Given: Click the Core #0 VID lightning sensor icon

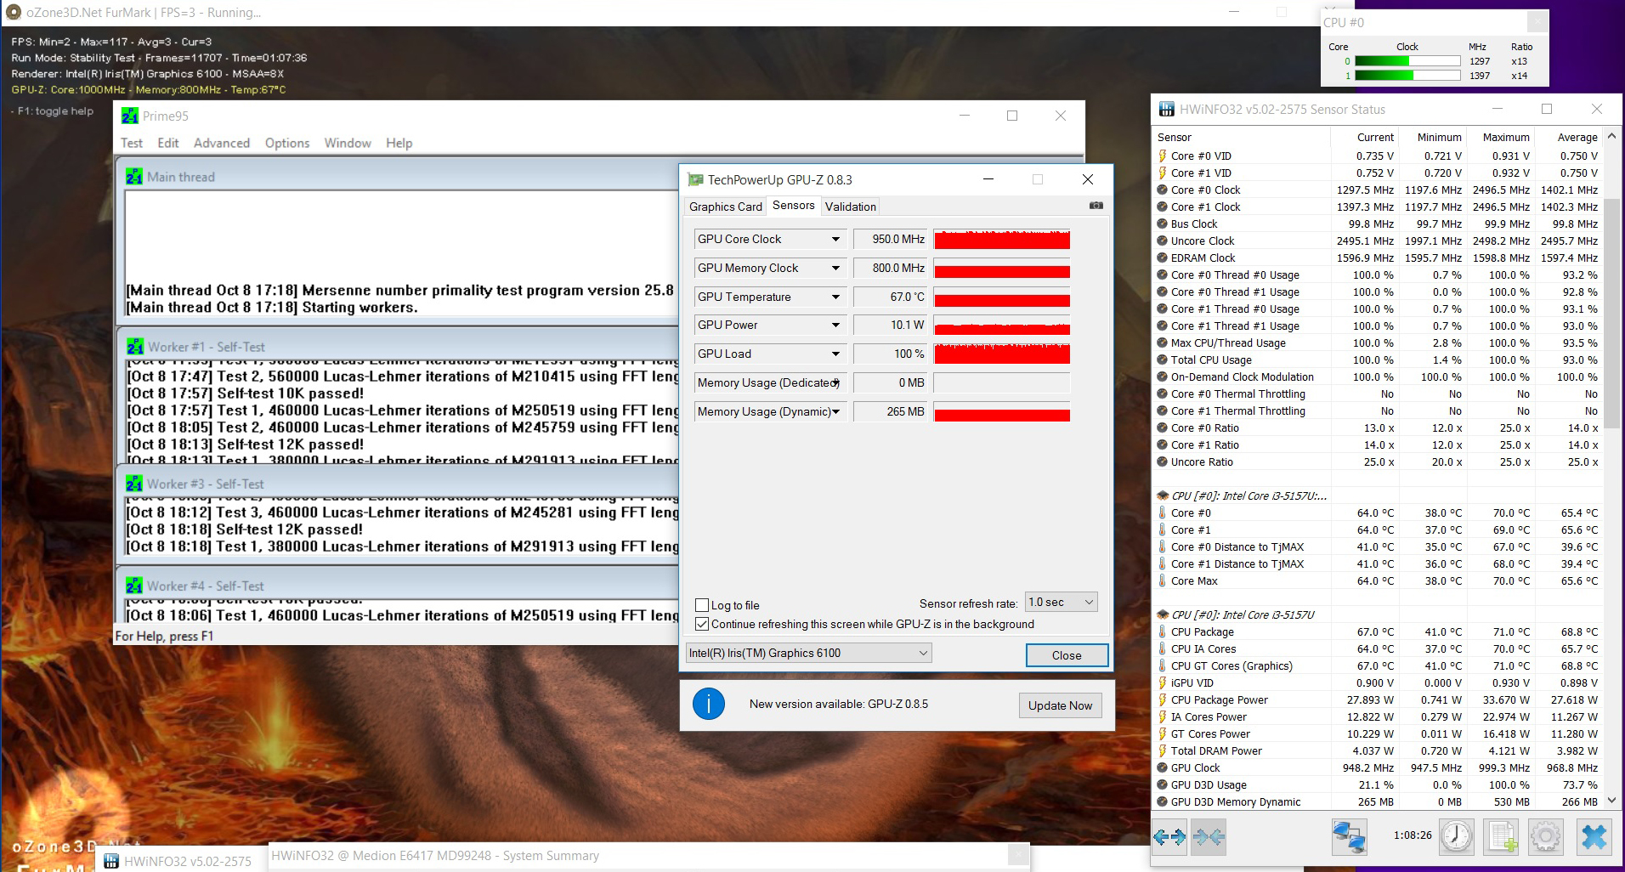Looking at the screenshot, I should click(x=1162, y=156).
